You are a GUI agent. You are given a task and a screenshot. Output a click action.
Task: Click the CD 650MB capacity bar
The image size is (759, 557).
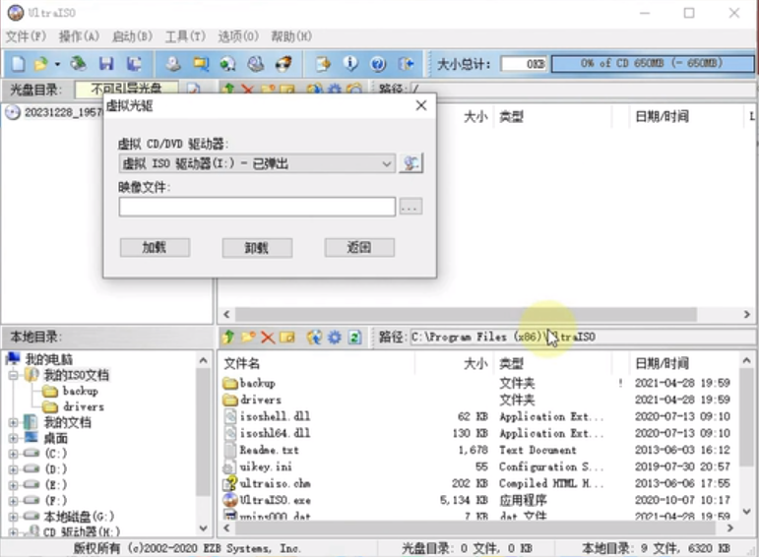pyautogui.click(x=652, y=63)
